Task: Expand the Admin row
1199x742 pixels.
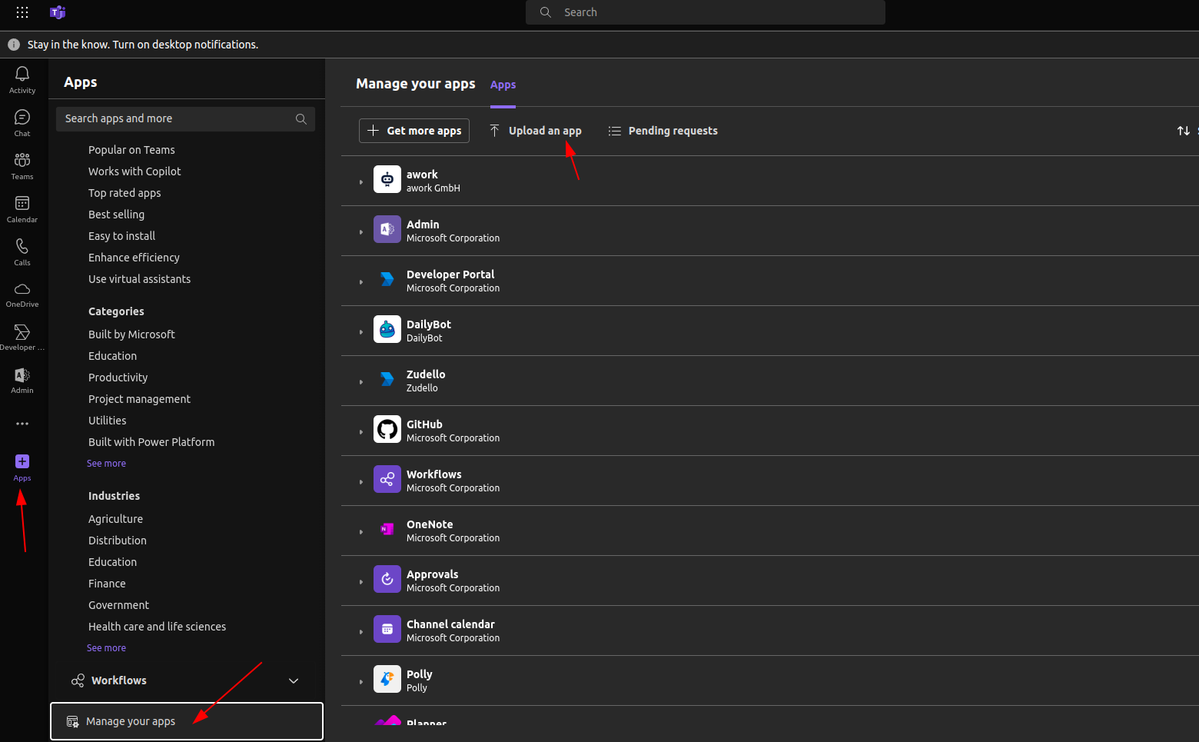Action: pos(360,232)
